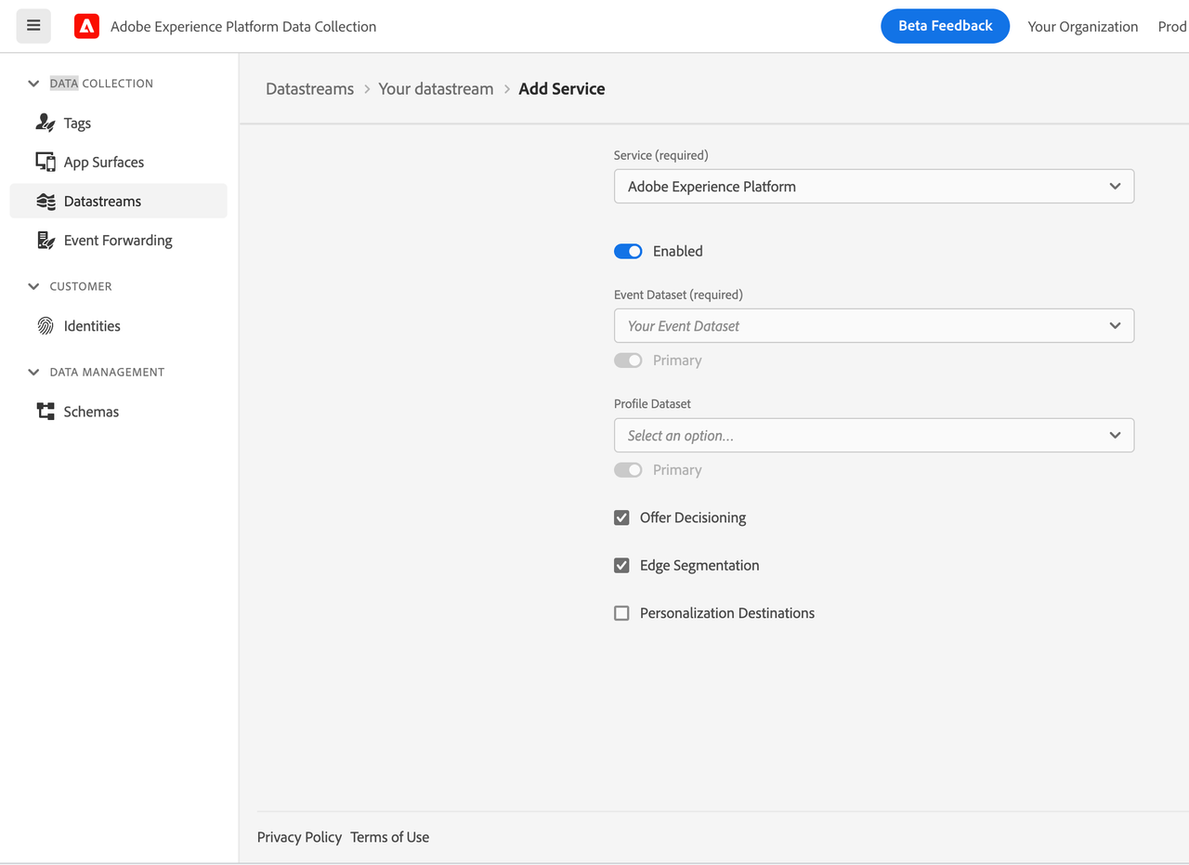1189x865 pixels.
Task: Click the Service (required) label
Action: (x=660, y=155)
